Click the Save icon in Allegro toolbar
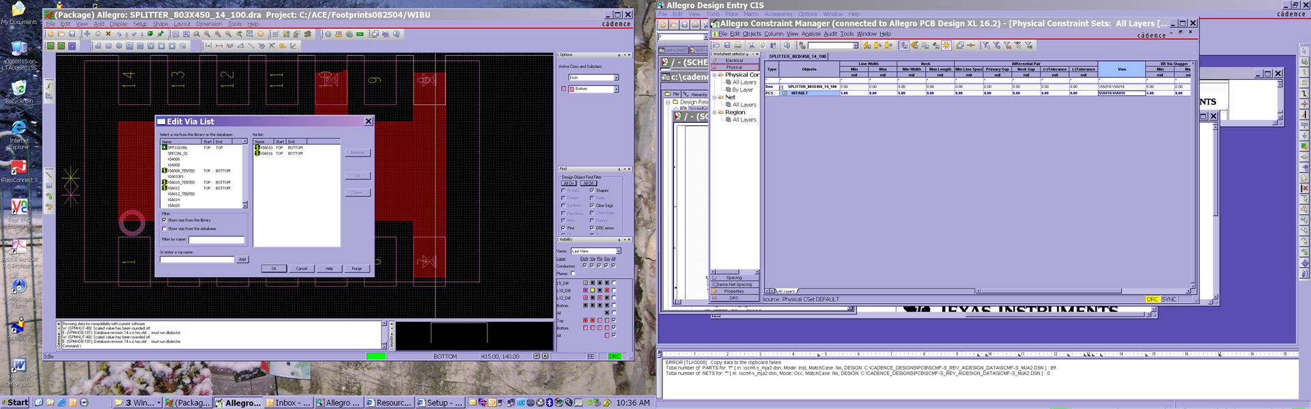The width and height of the screenshot is (1311, 409). [72, 34]
